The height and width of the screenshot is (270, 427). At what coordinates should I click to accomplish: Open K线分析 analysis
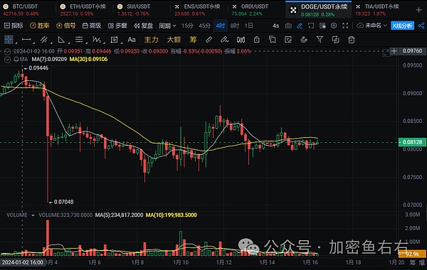coord(403,26)
